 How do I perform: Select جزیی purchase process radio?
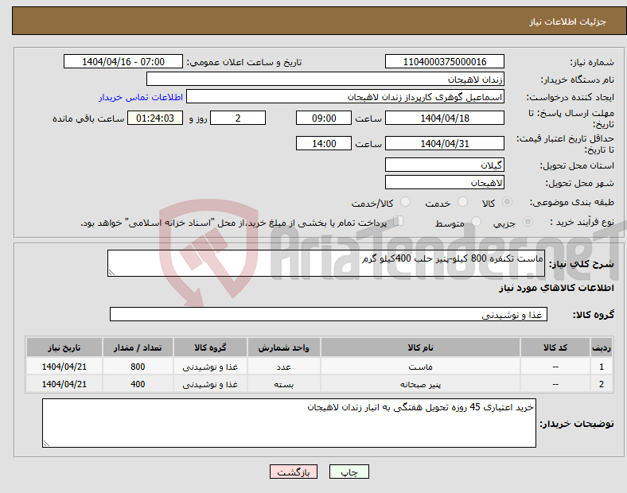[x=528, y=221]
